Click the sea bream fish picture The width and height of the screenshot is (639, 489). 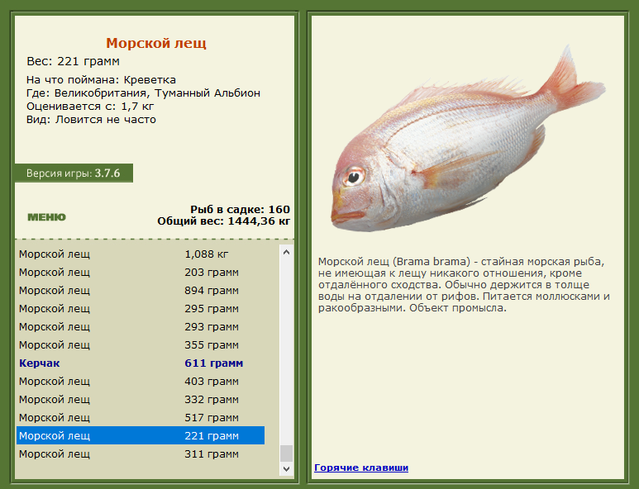[468, 139]
